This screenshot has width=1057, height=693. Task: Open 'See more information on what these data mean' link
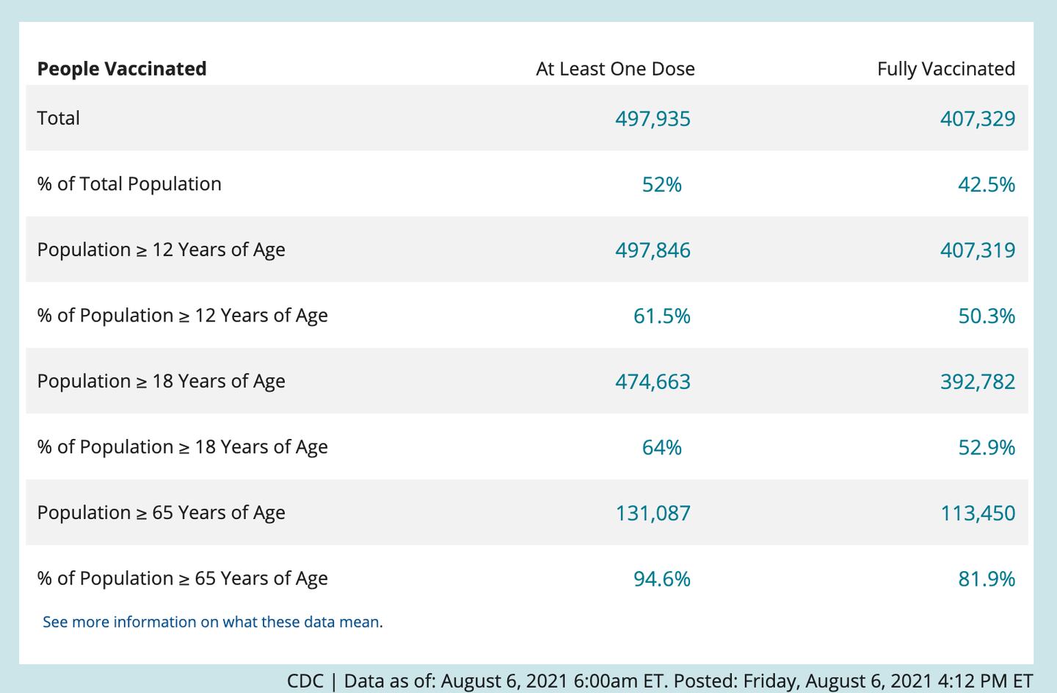(211, 622)
